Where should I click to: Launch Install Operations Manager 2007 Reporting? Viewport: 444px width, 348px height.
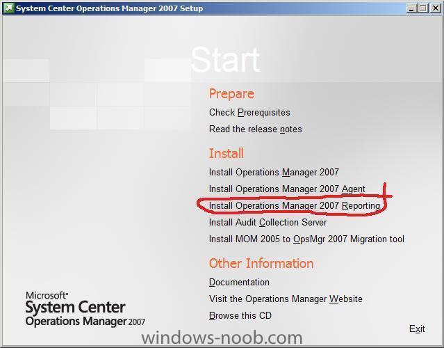point(295,205)
